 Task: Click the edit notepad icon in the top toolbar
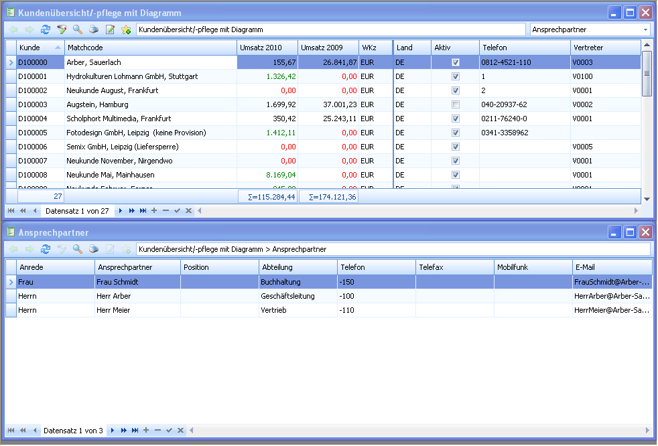110,29
